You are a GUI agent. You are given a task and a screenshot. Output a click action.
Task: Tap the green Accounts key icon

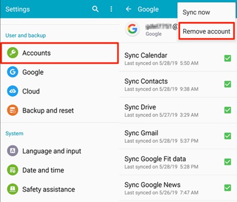point(13,53)
